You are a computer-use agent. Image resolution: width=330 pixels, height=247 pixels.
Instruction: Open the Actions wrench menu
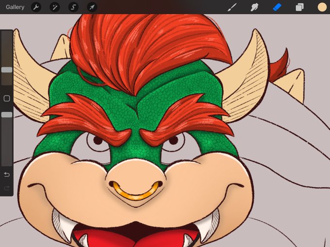click(x=36, y=7)
